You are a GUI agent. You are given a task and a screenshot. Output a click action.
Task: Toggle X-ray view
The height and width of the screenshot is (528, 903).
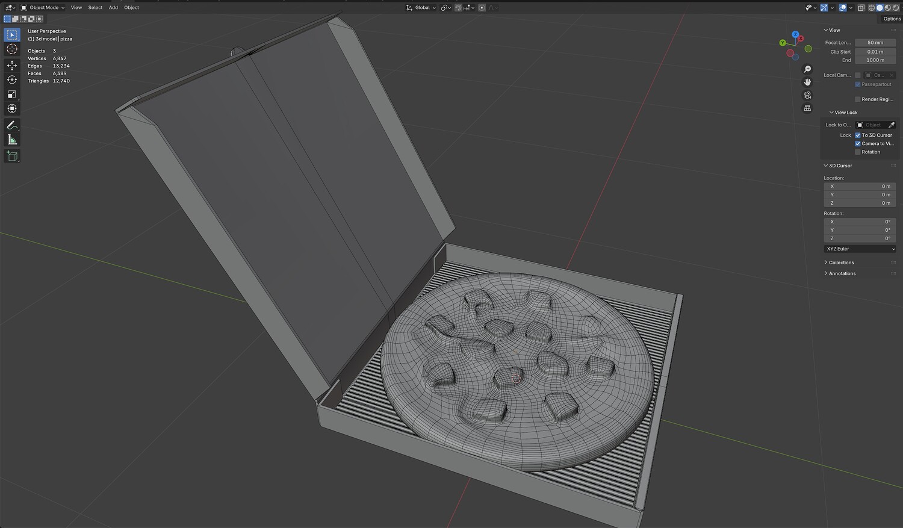861,8
